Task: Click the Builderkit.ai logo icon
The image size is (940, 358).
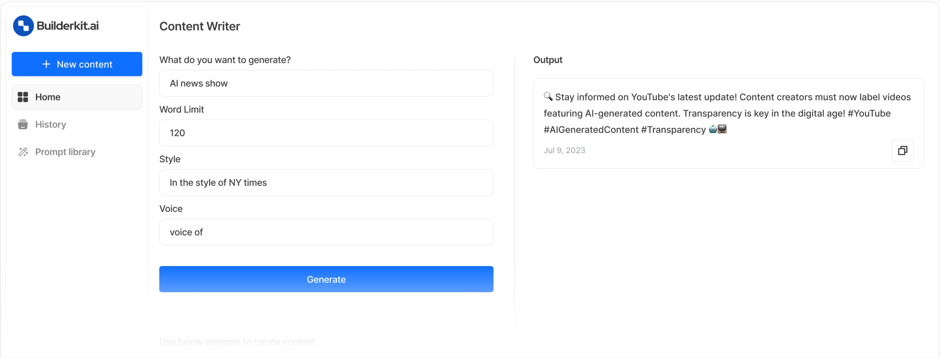Action: [x=23, y=26]
